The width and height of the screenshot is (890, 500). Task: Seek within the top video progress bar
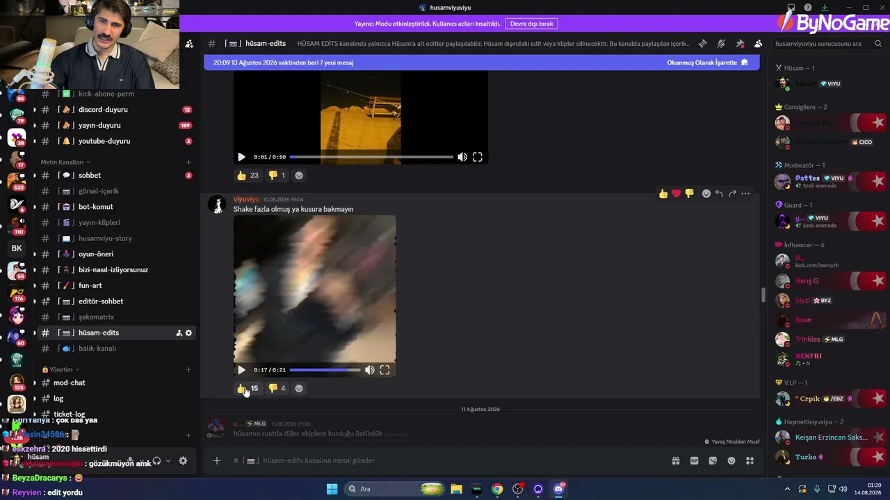(371, 157)
